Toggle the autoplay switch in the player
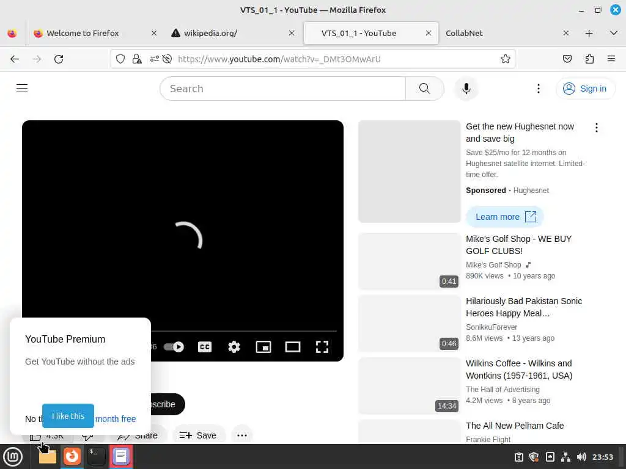 [x=174, y=347]
